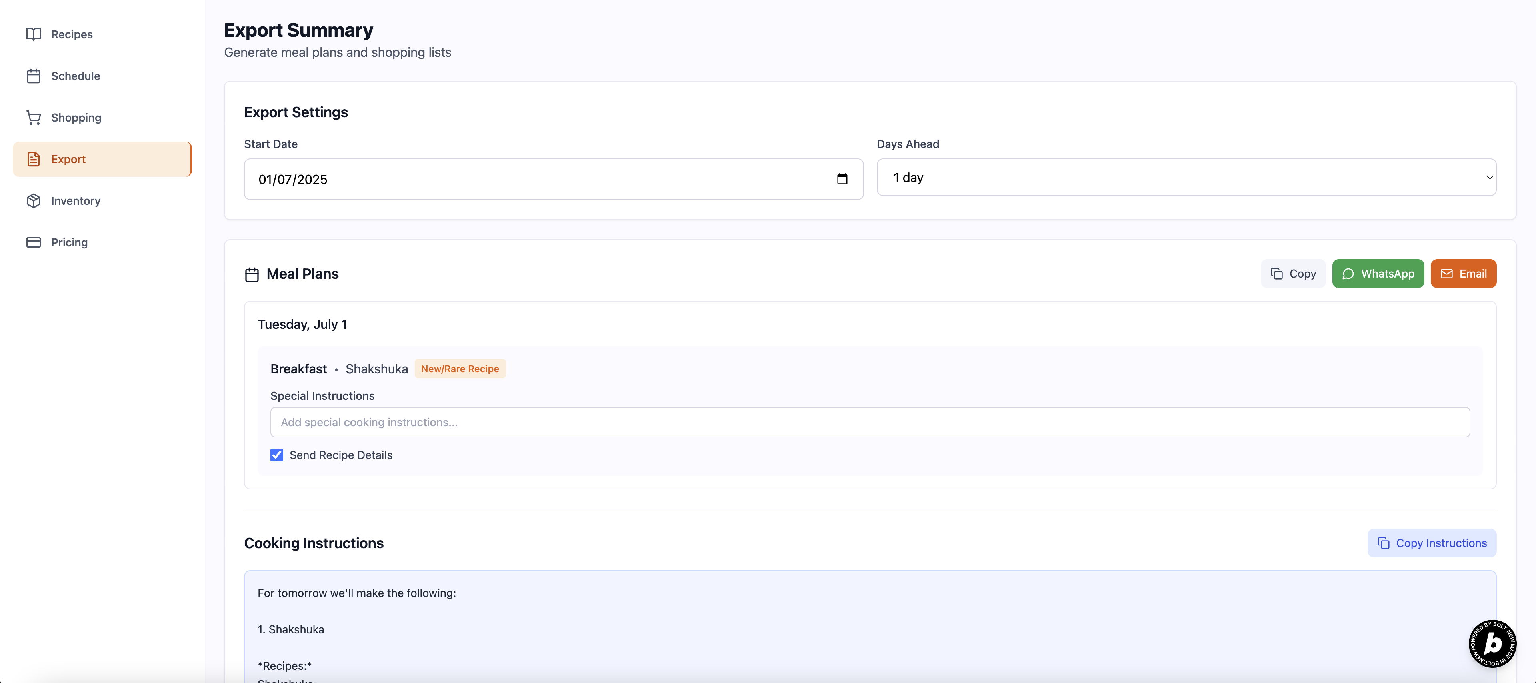Viewport: 1536px width, 683px height.
Task: Click the Inventory box icon
Action: [33, 201]
